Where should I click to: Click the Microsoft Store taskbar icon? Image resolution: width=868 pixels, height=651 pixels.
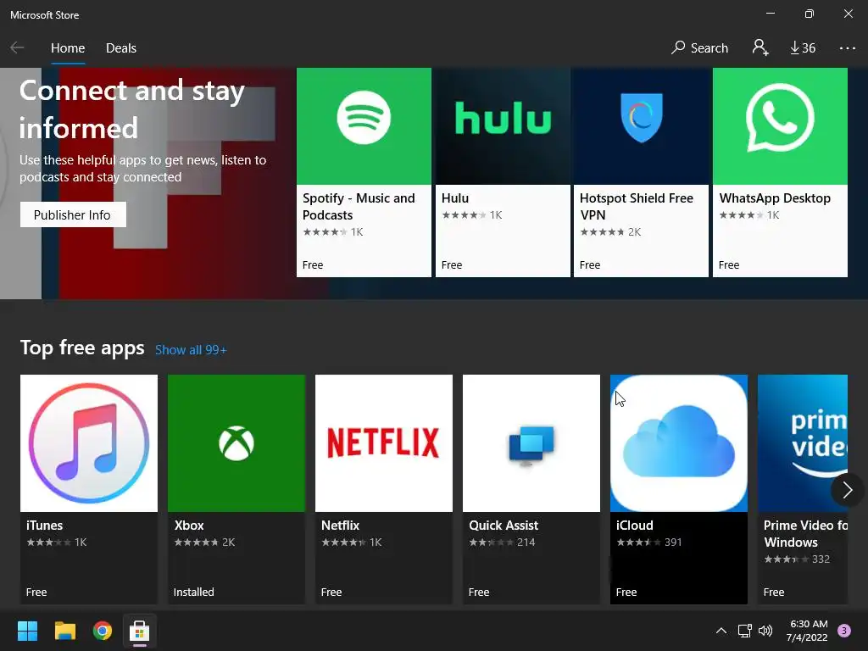tap(140, 631)
